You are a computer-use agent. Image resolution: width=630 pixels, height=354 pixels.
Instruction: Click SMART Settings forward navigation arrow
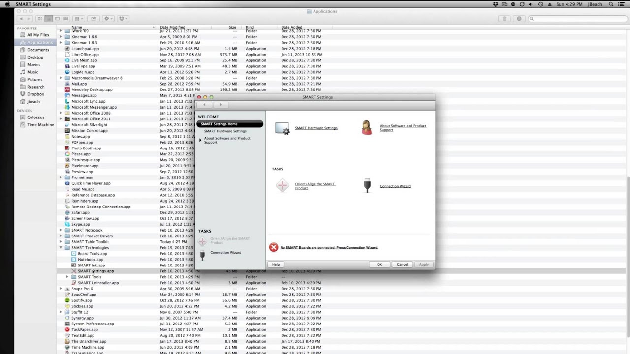coord(220,105)
